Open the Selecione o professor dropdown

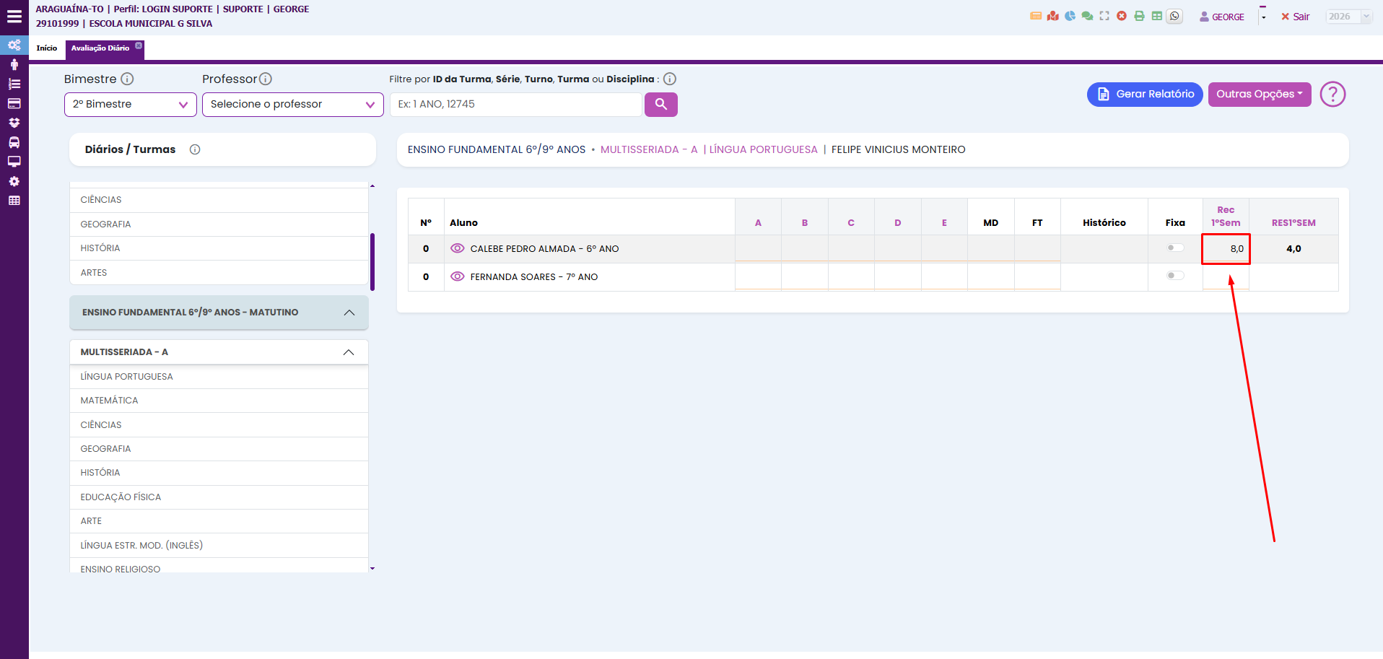(292, 105)
